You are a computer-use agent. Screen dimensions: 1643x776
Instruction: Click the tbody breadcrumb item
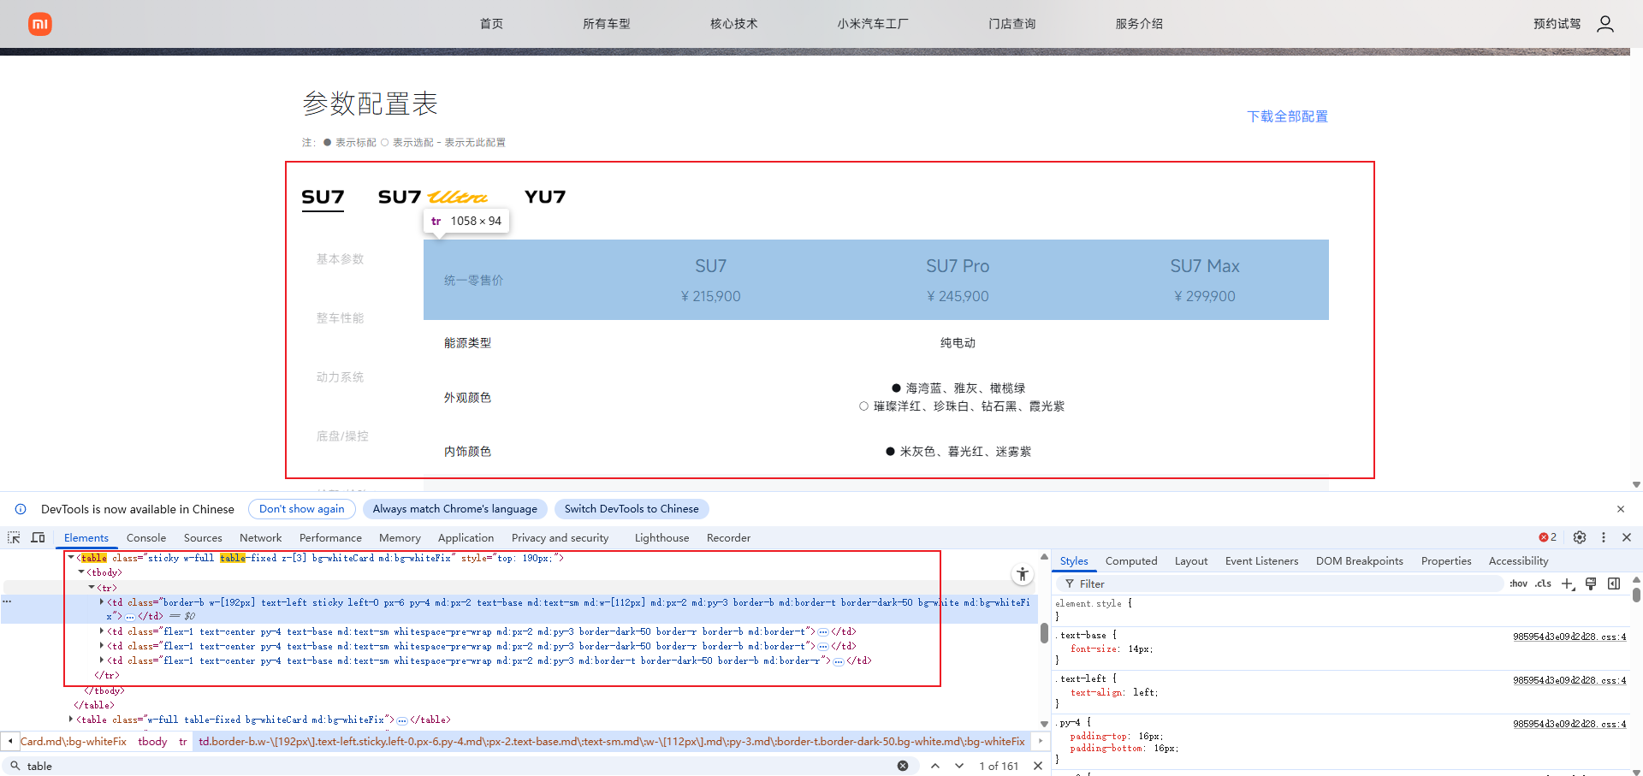152,742
